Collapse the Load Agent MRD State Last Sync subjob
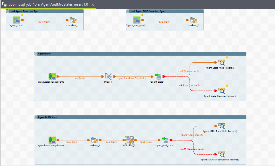275x166 pixels. click(128, 11)
